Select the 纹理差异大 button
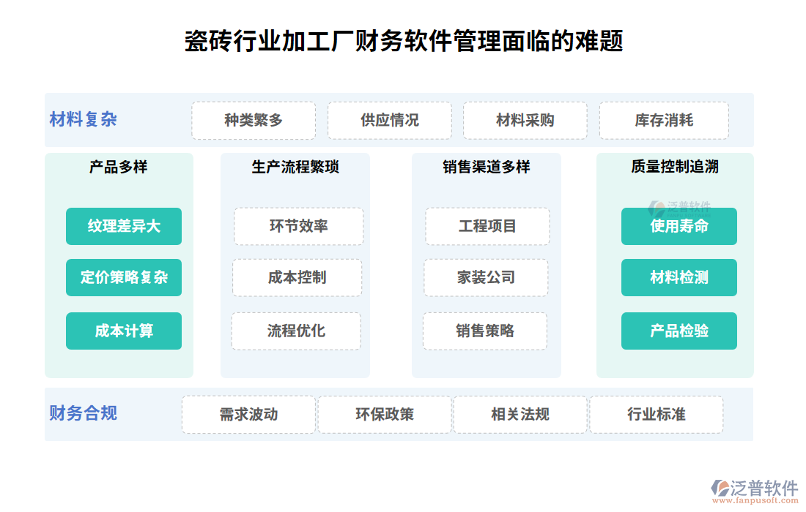The height and width of the screenshot is (512, 806). coord(124,226)
